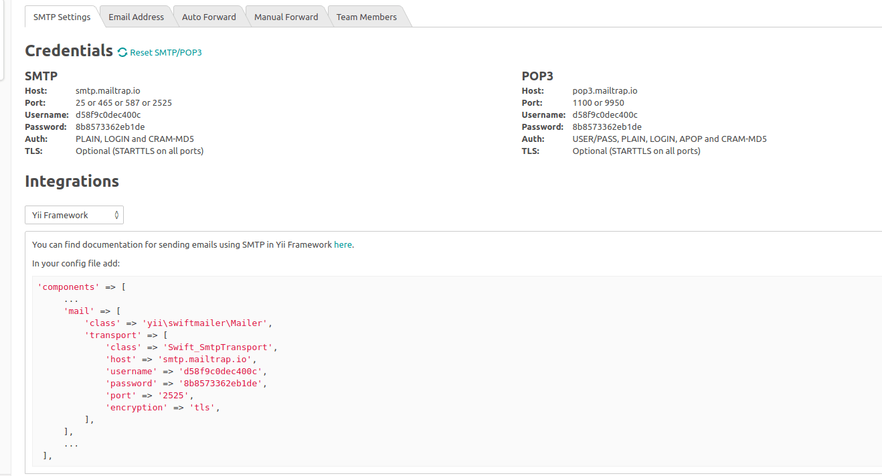Click SMTP host value smtp.mailtrap.io
The width and height of the screenshot is (882, 476).
108,90
